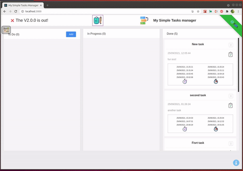
Task: Go back using the browser back arrow
Action: point(4,11)
